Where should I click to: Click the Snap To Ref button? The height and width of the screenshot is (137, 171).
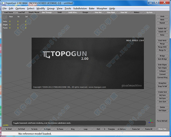pyautogui.click(x=162, y=86)
